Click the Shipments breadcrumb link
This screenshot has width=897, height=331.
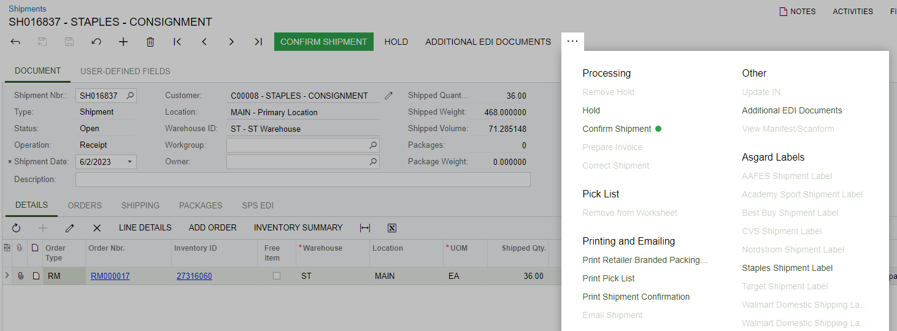[x=27, y=9]
